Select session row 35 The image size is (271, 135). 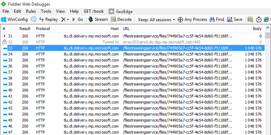[x=132, y=60]
